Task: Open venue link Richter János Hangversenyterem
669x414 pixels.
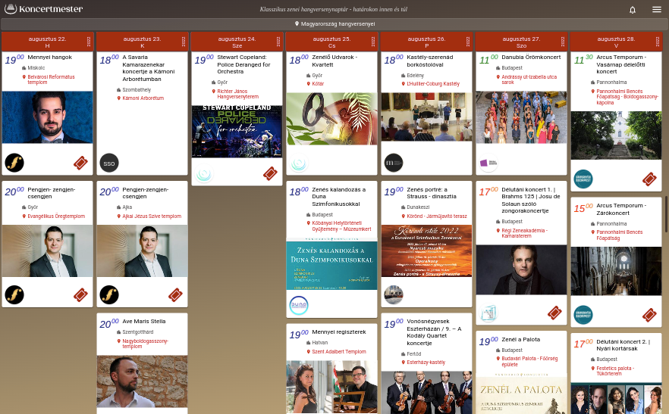Action: [237, 94]
